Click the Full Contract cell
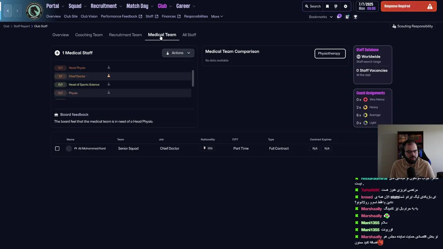The image size is (443, 249). pos(279,148)
